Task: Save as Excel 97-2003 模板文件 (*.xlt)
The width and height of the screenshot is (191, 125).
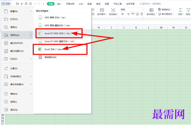Action: point(63,41)
